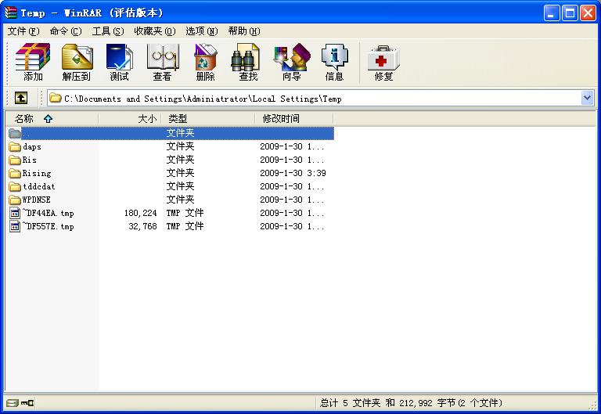Viewport: 601px width, 414px height.
Task: Expand the address path dropdown arrow
Action: [587, 98]
